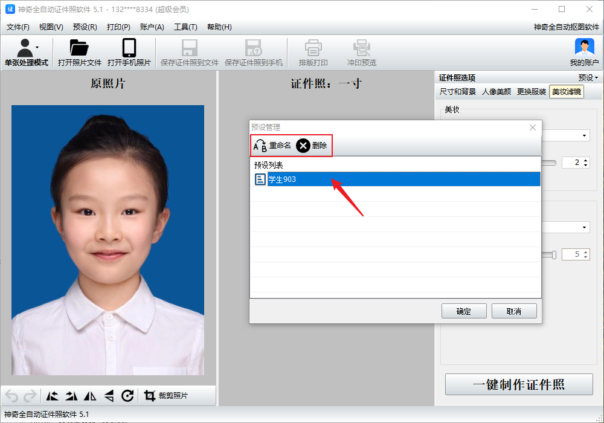Click the circular reset arrow icon
Image resolution: width=604 pixels, height=423 pixels.
(x=127, y=396)
